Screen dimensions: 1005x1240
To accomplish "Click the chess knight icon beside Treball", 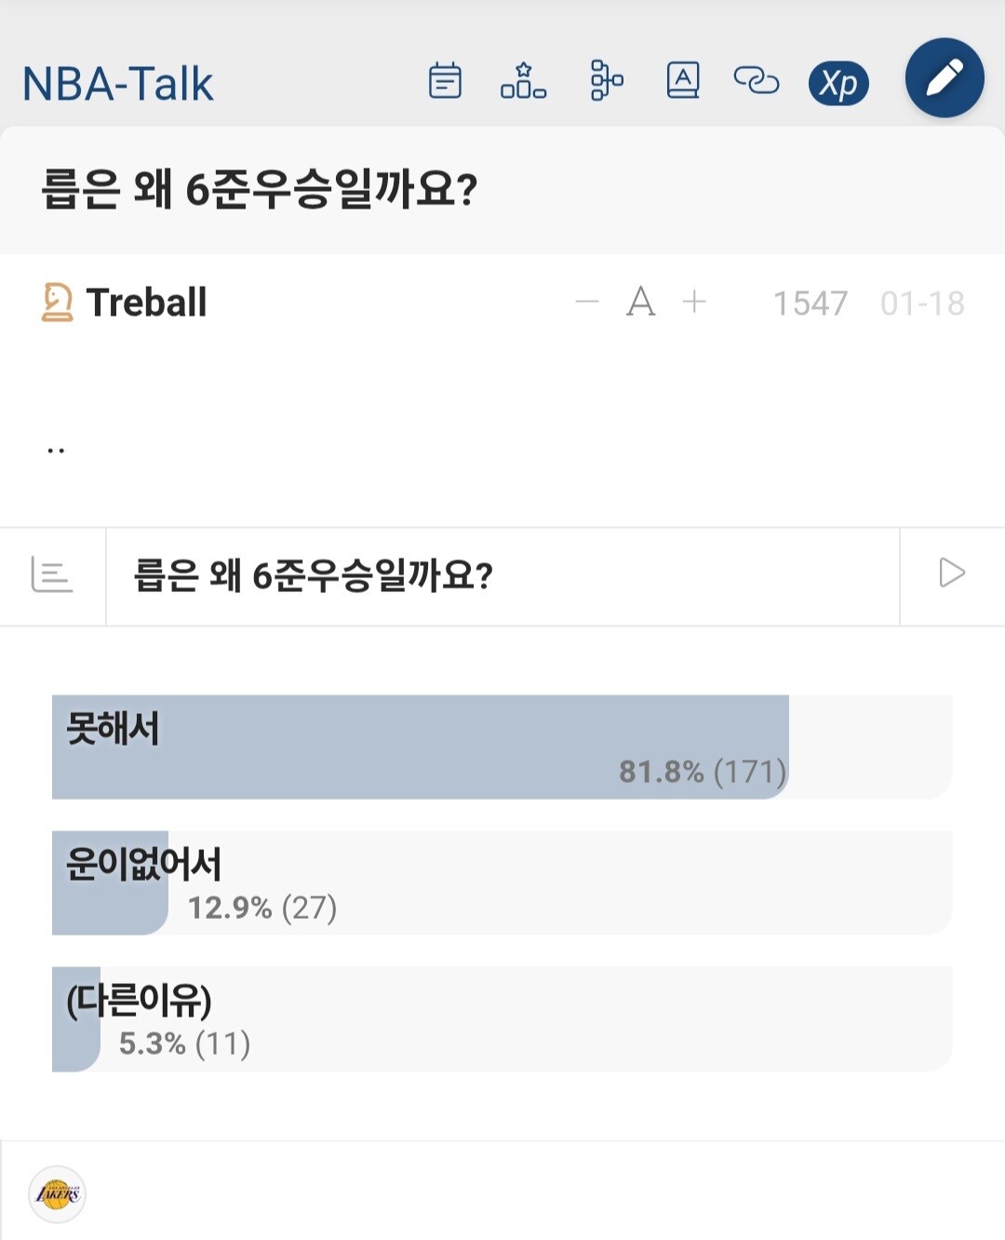I will point(57,303).
